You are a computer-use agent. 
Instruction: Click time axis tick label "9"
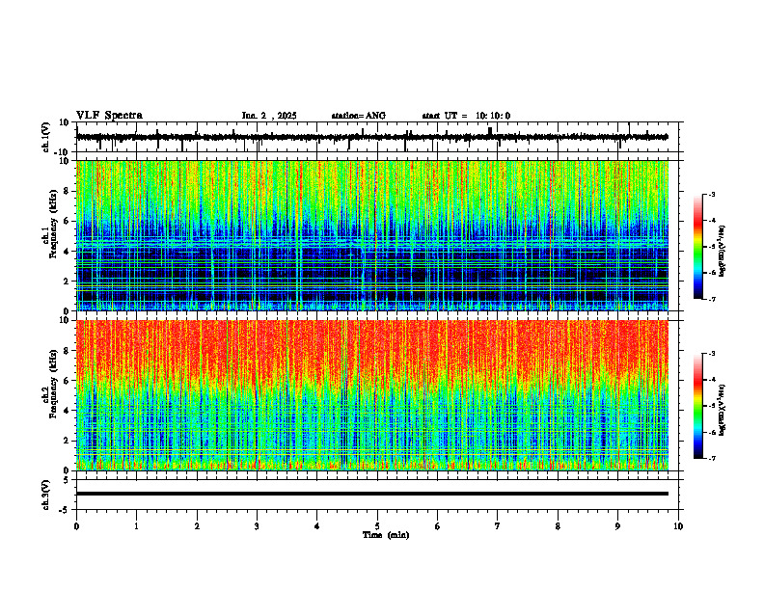617,526
